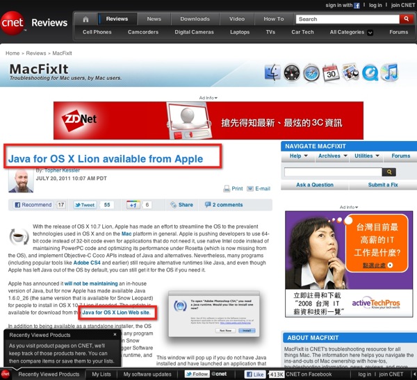Click the QuickTime icon in banner

(370, 73)
